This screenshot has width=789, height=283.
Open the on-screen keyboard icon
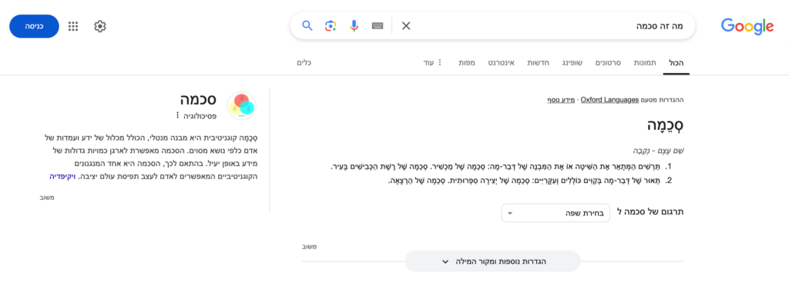pos(378,25)
